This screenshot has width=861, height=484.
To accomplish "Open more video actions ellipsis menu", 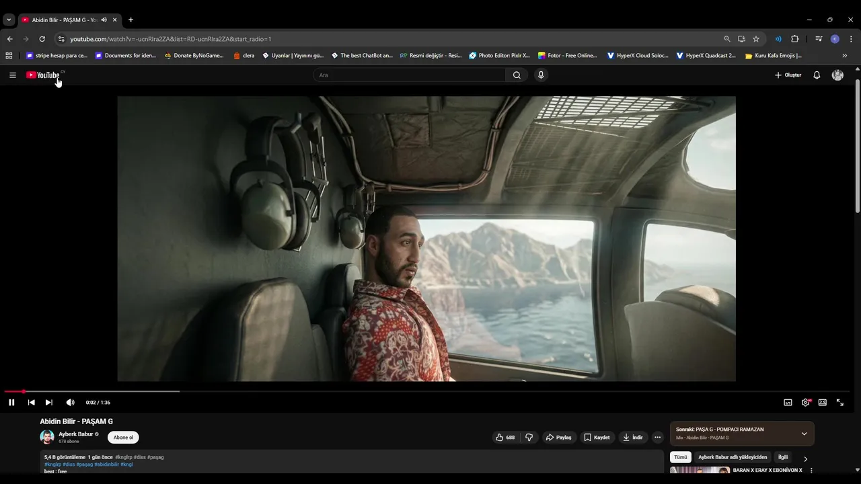I will [657, 438].
